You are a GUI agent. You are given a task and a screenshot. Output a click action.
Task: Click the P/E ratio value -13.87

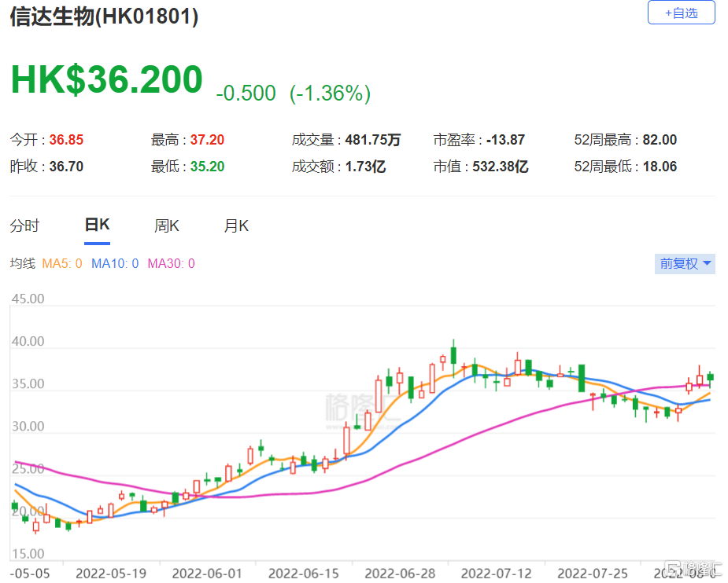(505, 140)
